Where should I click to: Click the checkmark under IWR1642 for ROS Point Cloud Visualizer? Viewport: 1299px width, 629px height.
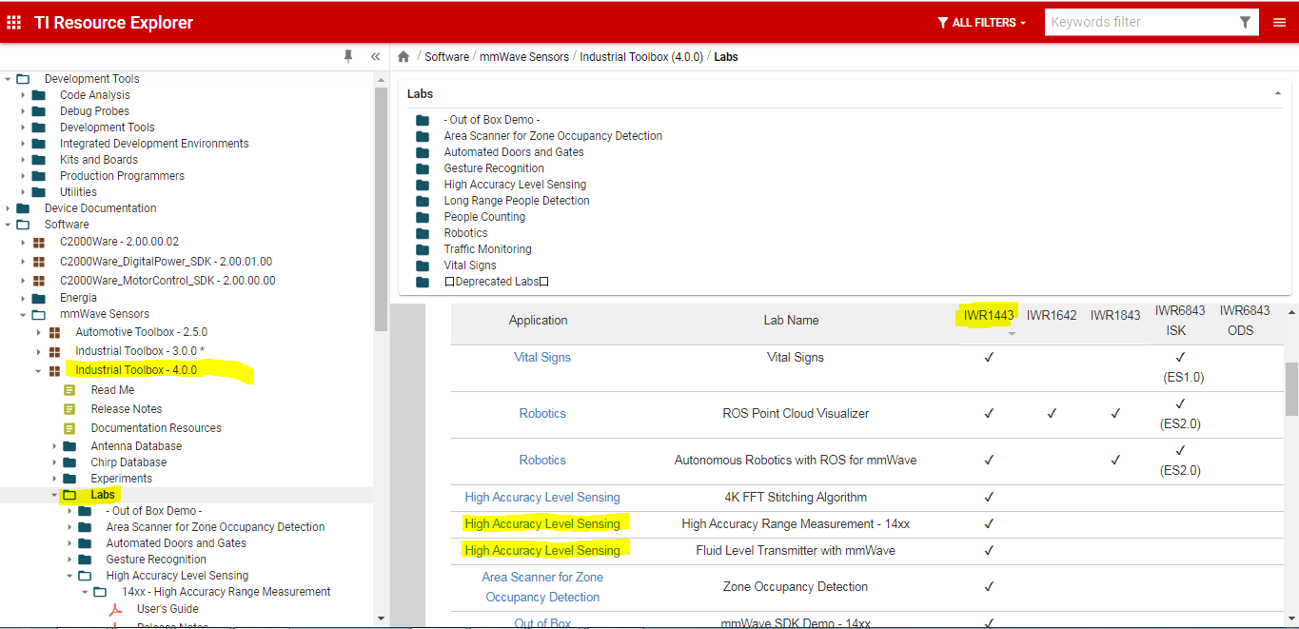[x=1051, y=413]
